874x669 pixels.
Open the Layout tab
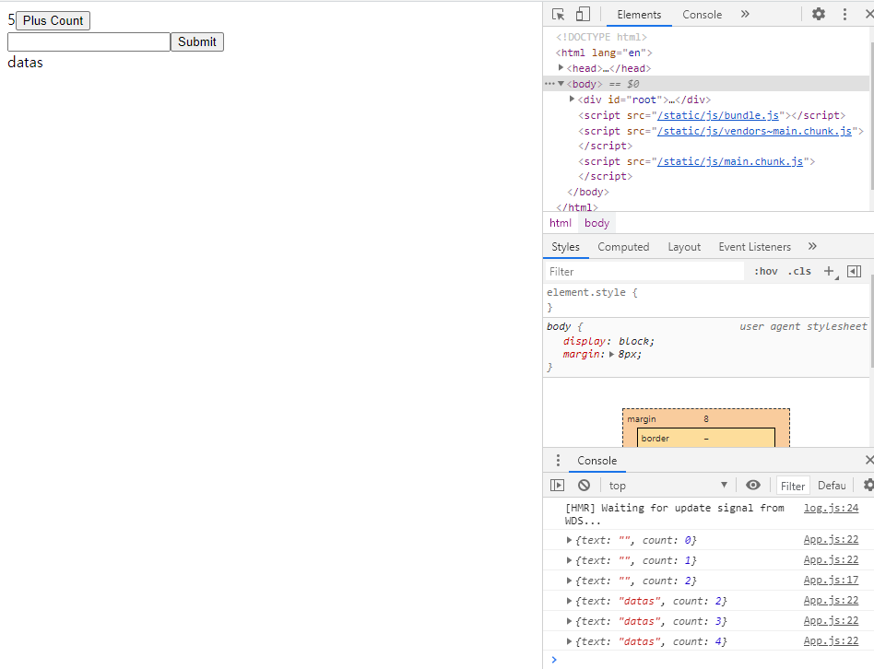[684, 247]
